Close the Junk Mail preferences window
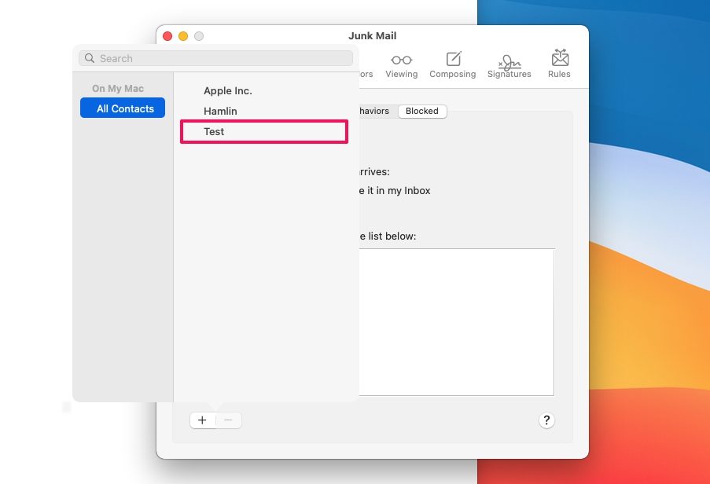This screenshot has height=484, width=710. [x=167, y=36]
